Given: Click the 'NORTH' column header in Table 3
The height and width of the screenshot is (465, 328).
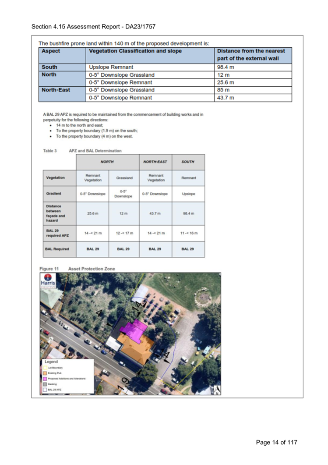Looking at the screenshot, I should point(107,162).
